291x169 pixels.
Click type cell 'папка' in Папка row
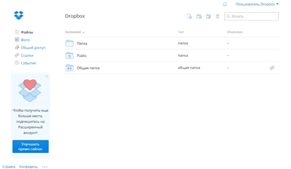click(x=183, y=43)
